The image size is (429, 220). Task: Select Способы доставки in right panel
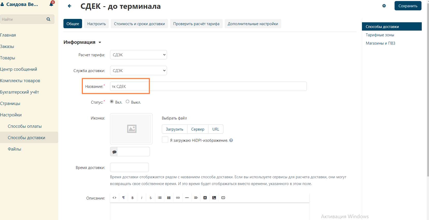pos(392,26)
